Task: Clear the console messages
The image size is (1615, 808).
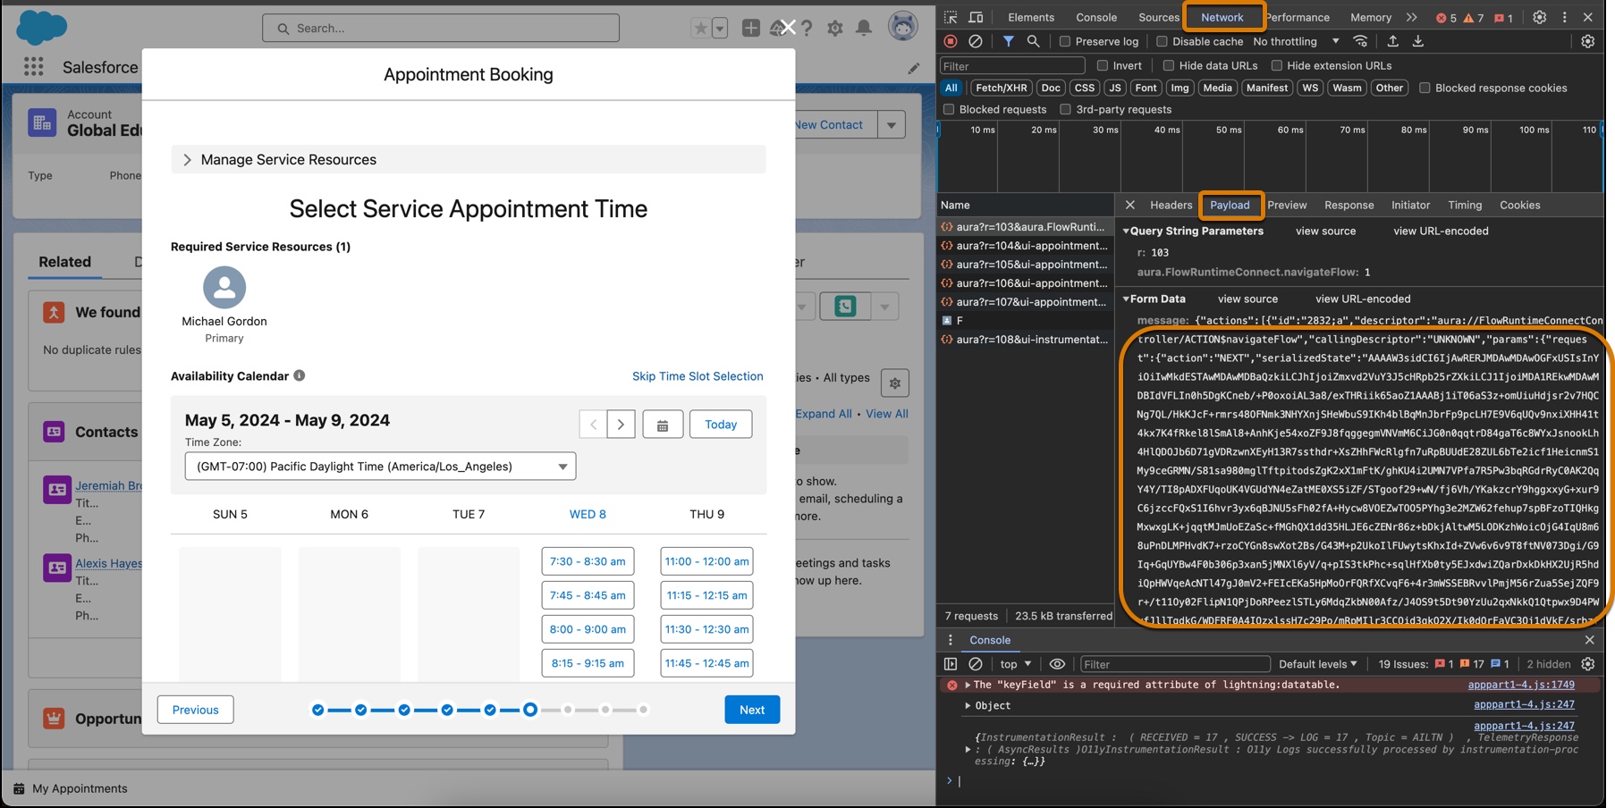Action: pos(976,664)
